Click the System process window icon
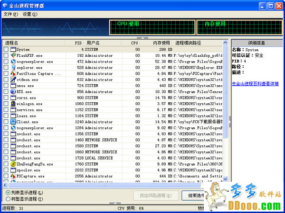The width and height of the screenshot is (285, 213). [x=13, y=49]
